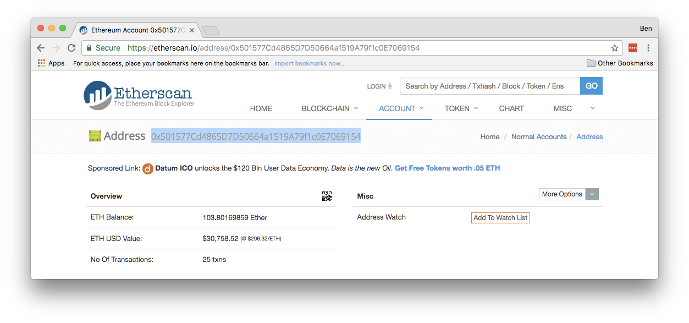Image resolution: width=689 pixels, height=323 pixels.
Task: Open the Blockchain menu dropdown
Action: pyautogui.click(x=329, y=108)
